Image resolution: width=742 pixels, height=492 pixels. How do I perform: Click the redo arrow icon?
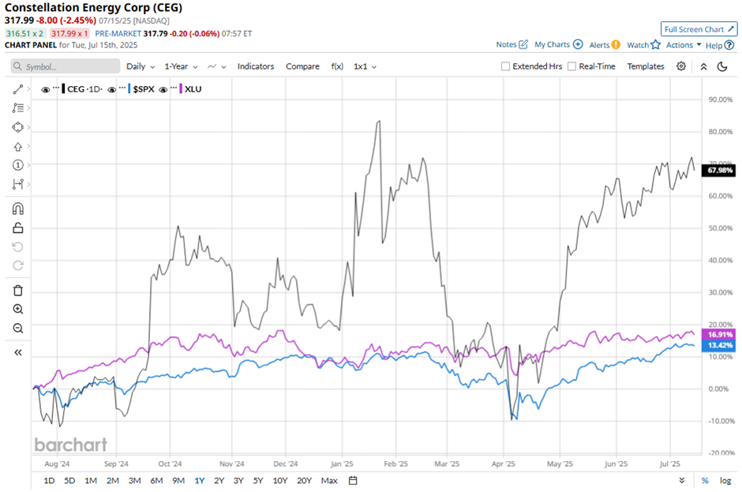click(x=18, y=265)
